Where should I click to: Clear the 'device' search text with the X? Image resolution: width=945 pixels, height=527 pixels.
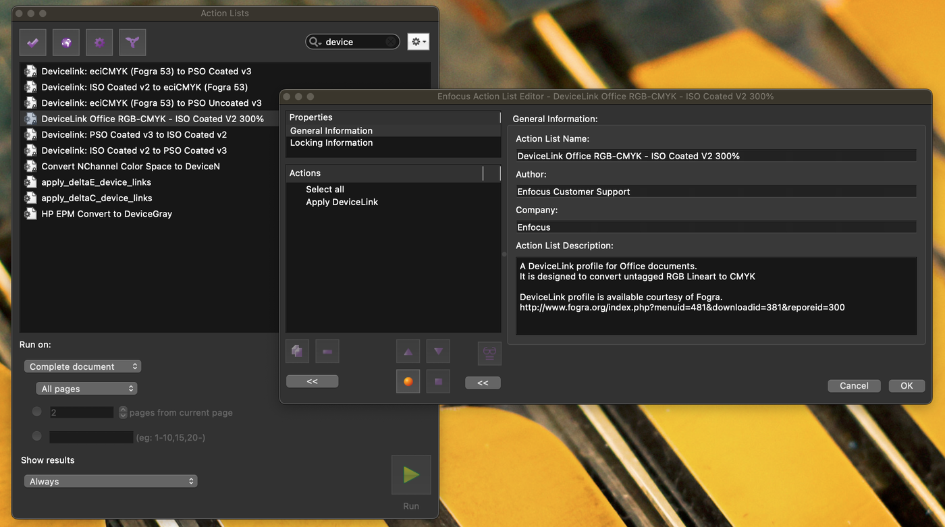pos(391,42)
